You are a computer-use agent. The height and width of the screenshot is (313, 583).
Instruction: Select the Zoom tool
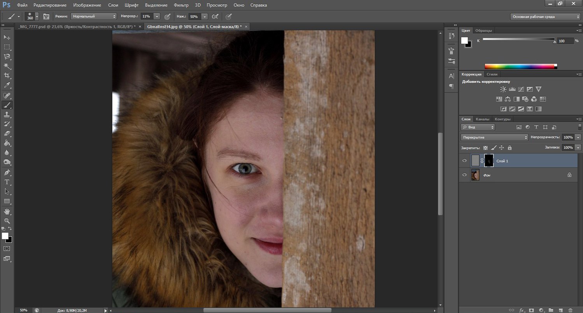7,221
